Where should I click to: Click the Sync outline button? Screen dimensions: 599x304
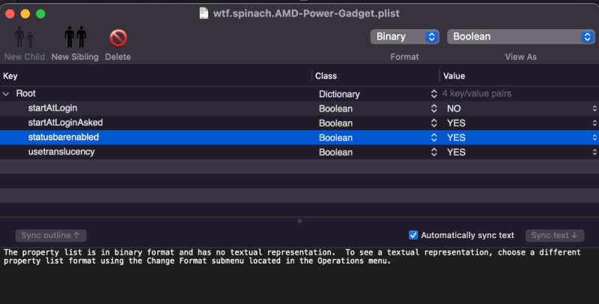[x=50, y=235]
